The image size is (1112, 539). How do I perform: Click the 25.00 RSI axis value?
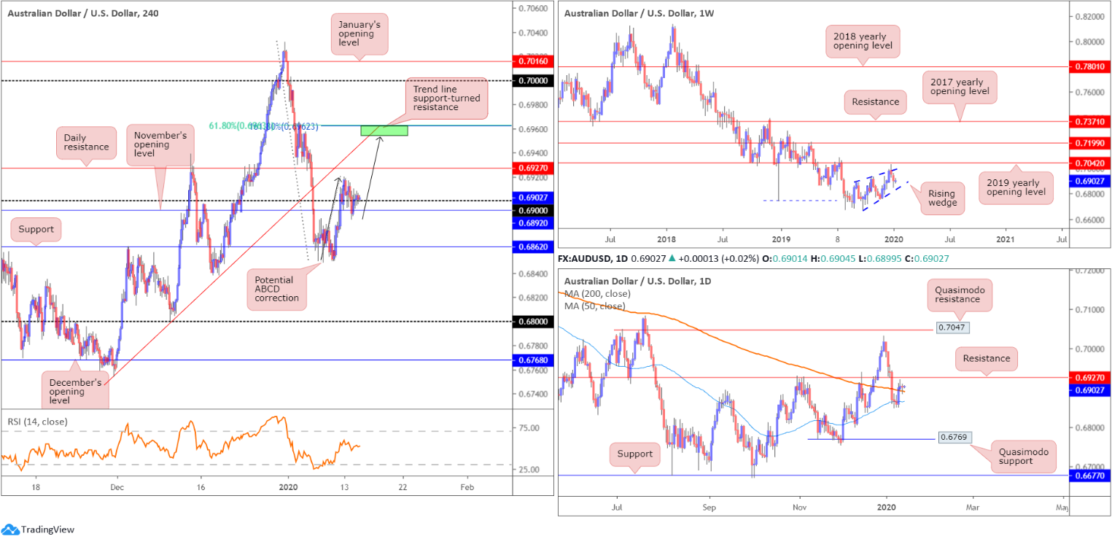(527, 469)
